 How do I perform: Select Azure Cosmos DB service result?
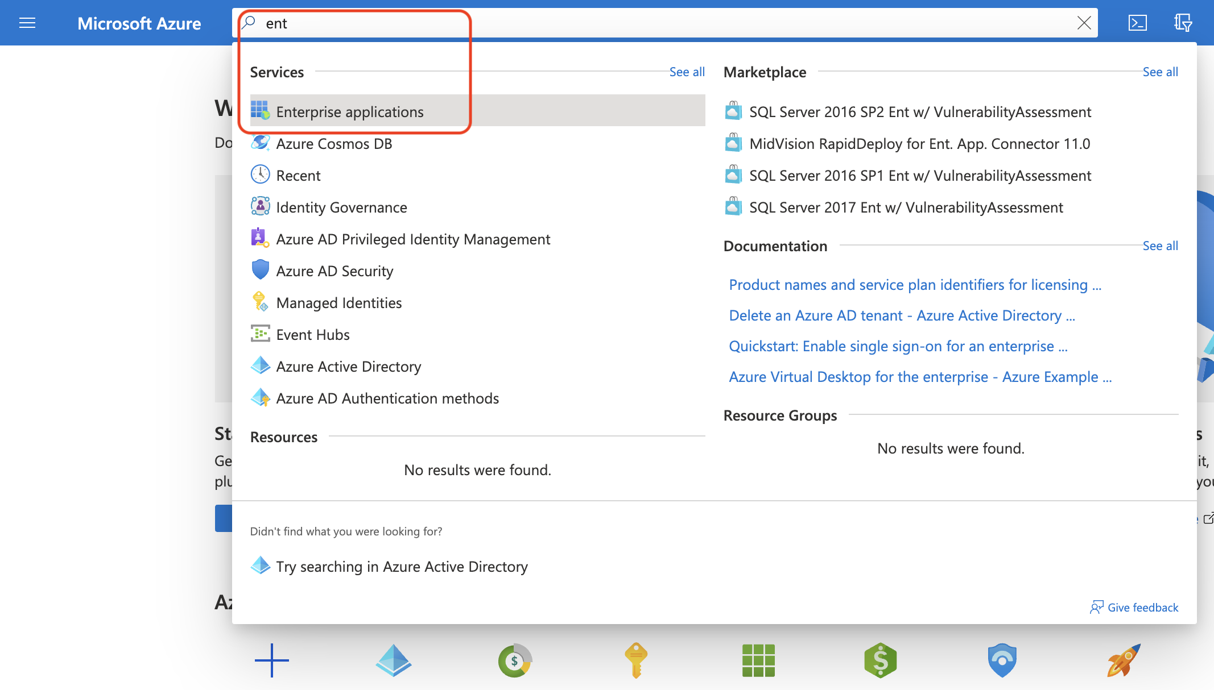[477, 143]
